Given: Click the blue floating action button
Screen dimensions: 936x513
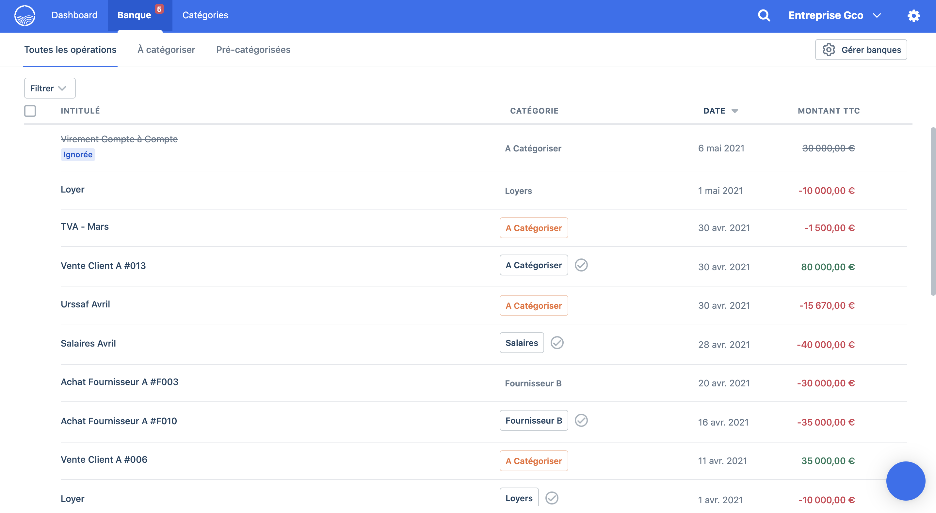Looking at the screenshot, I should (906, 481).
